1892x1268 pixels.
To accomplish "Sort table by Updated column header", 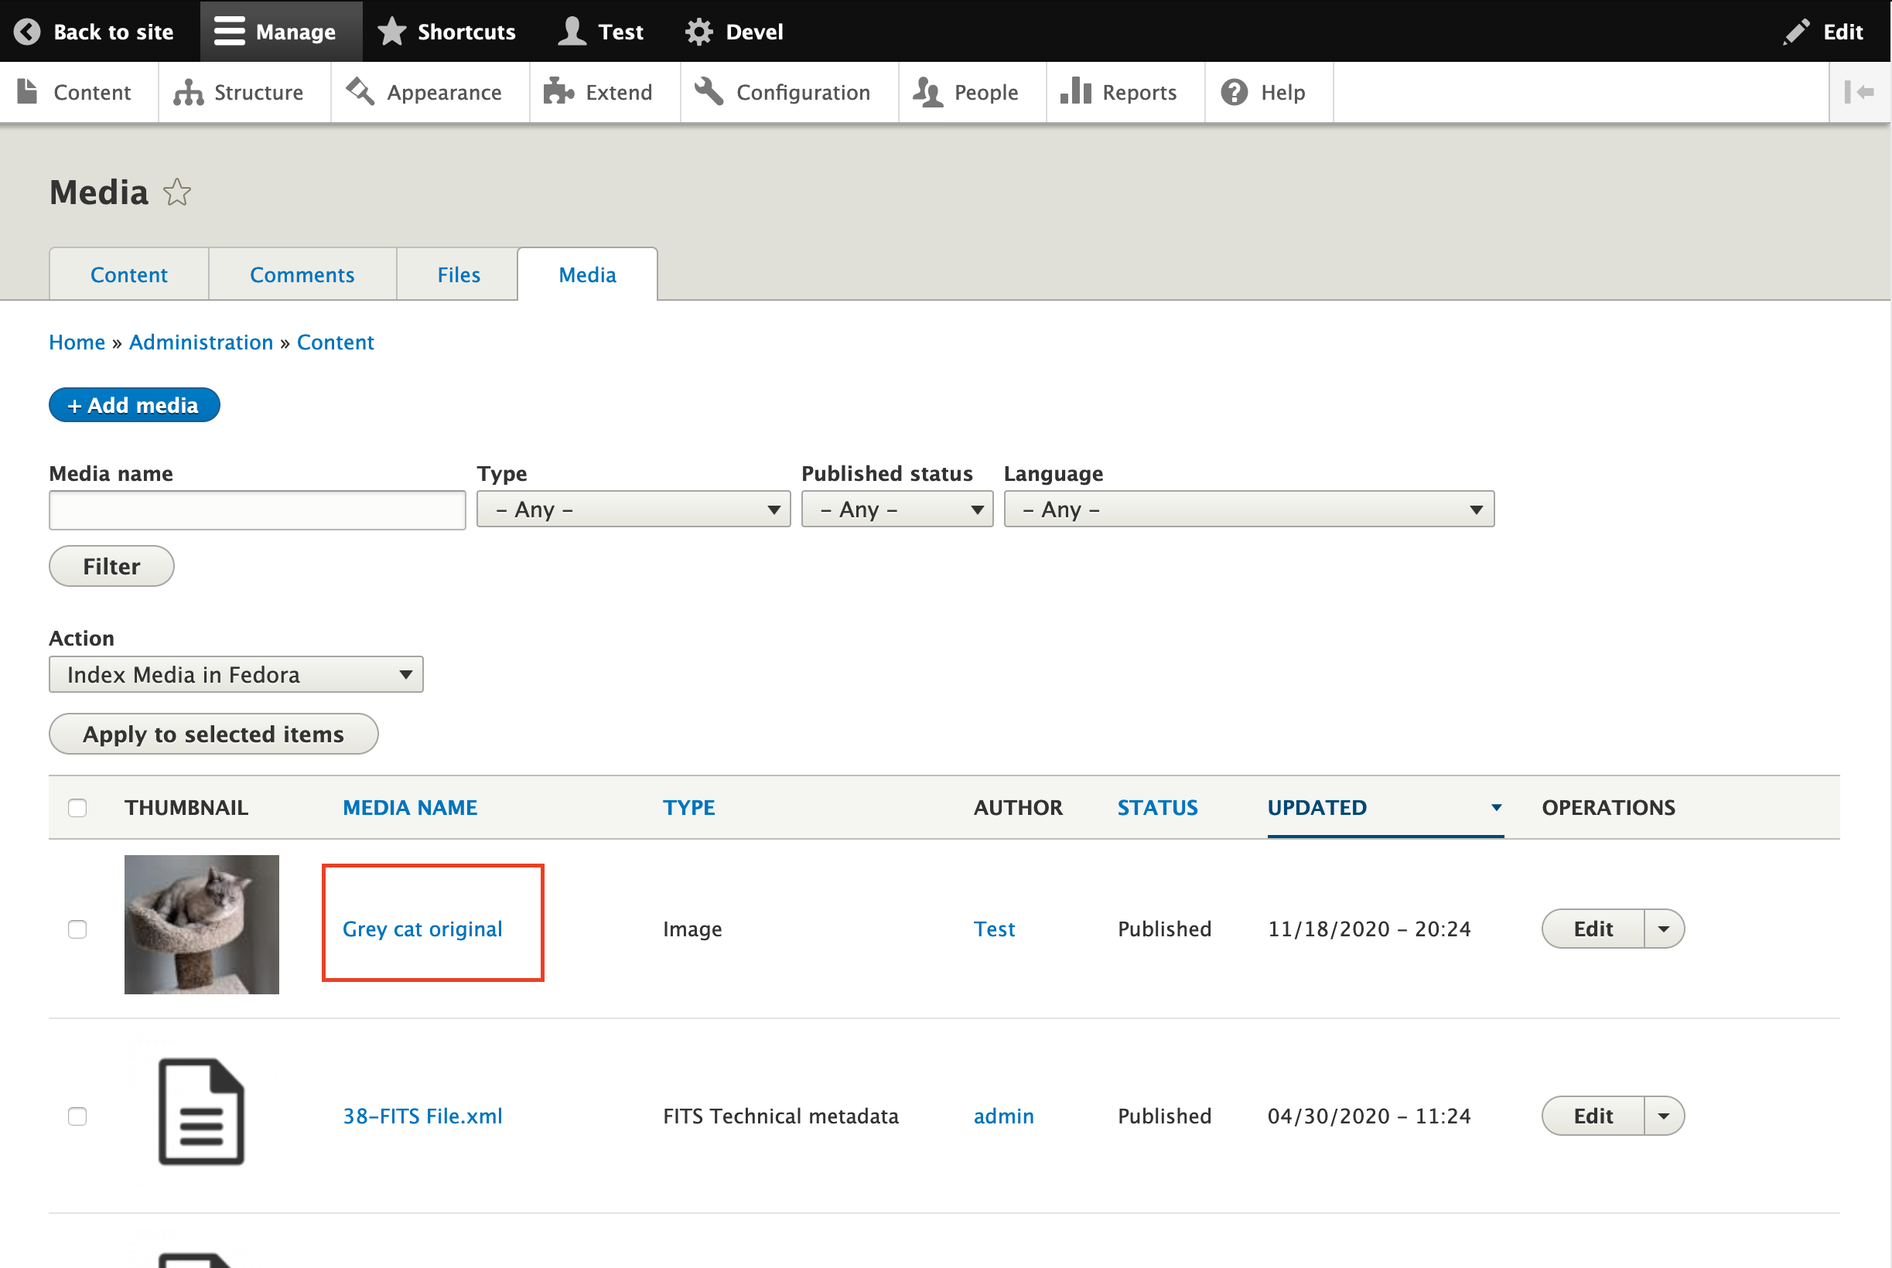I will [x=1317, y=807].
